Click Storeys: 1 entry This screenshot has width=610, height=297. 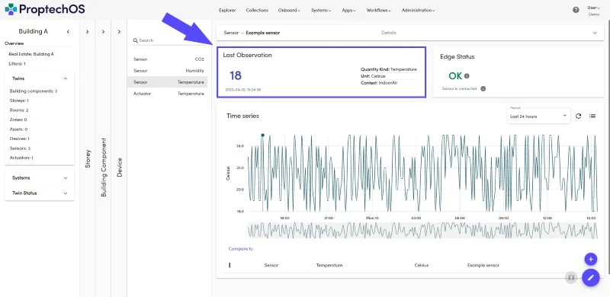tap(19, 101)
